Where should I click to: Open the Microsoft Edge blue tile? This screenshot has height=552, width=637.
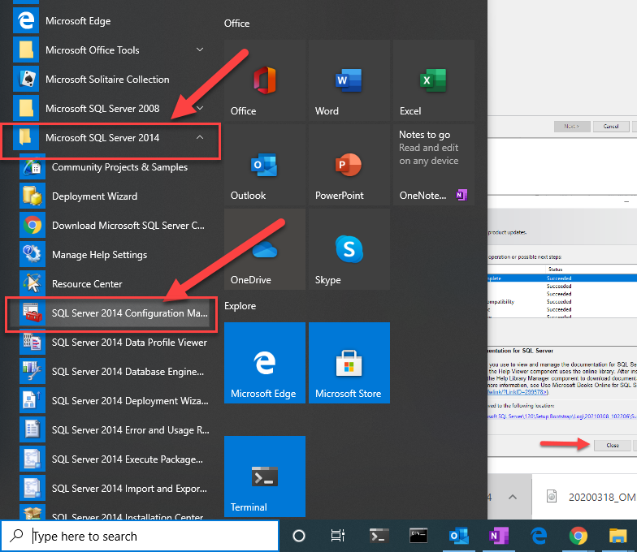(265, 363)
